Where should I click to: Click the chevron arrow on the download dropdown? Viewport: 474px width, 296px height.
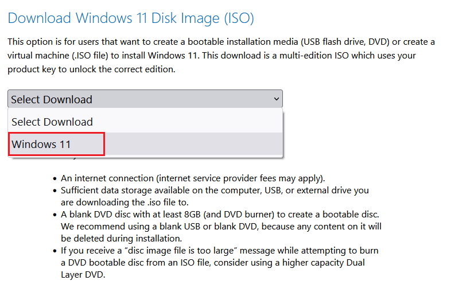tap(277, 99)
